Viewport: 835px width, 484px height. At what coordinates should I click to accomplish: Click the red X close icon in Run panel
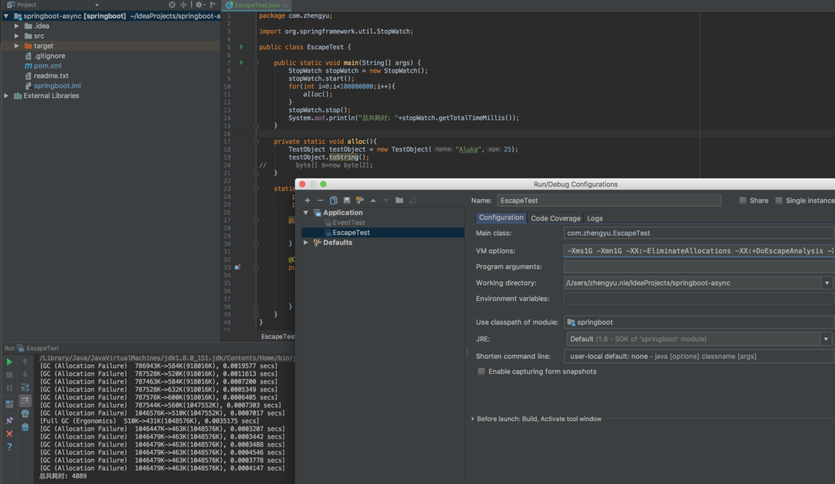(9, 434)
